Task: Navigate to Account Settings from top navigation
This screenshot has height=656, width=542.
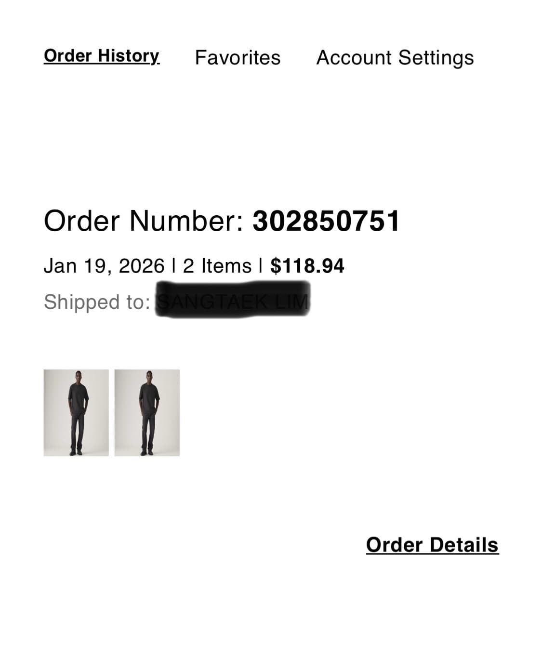Action: [x=395, y=58]
